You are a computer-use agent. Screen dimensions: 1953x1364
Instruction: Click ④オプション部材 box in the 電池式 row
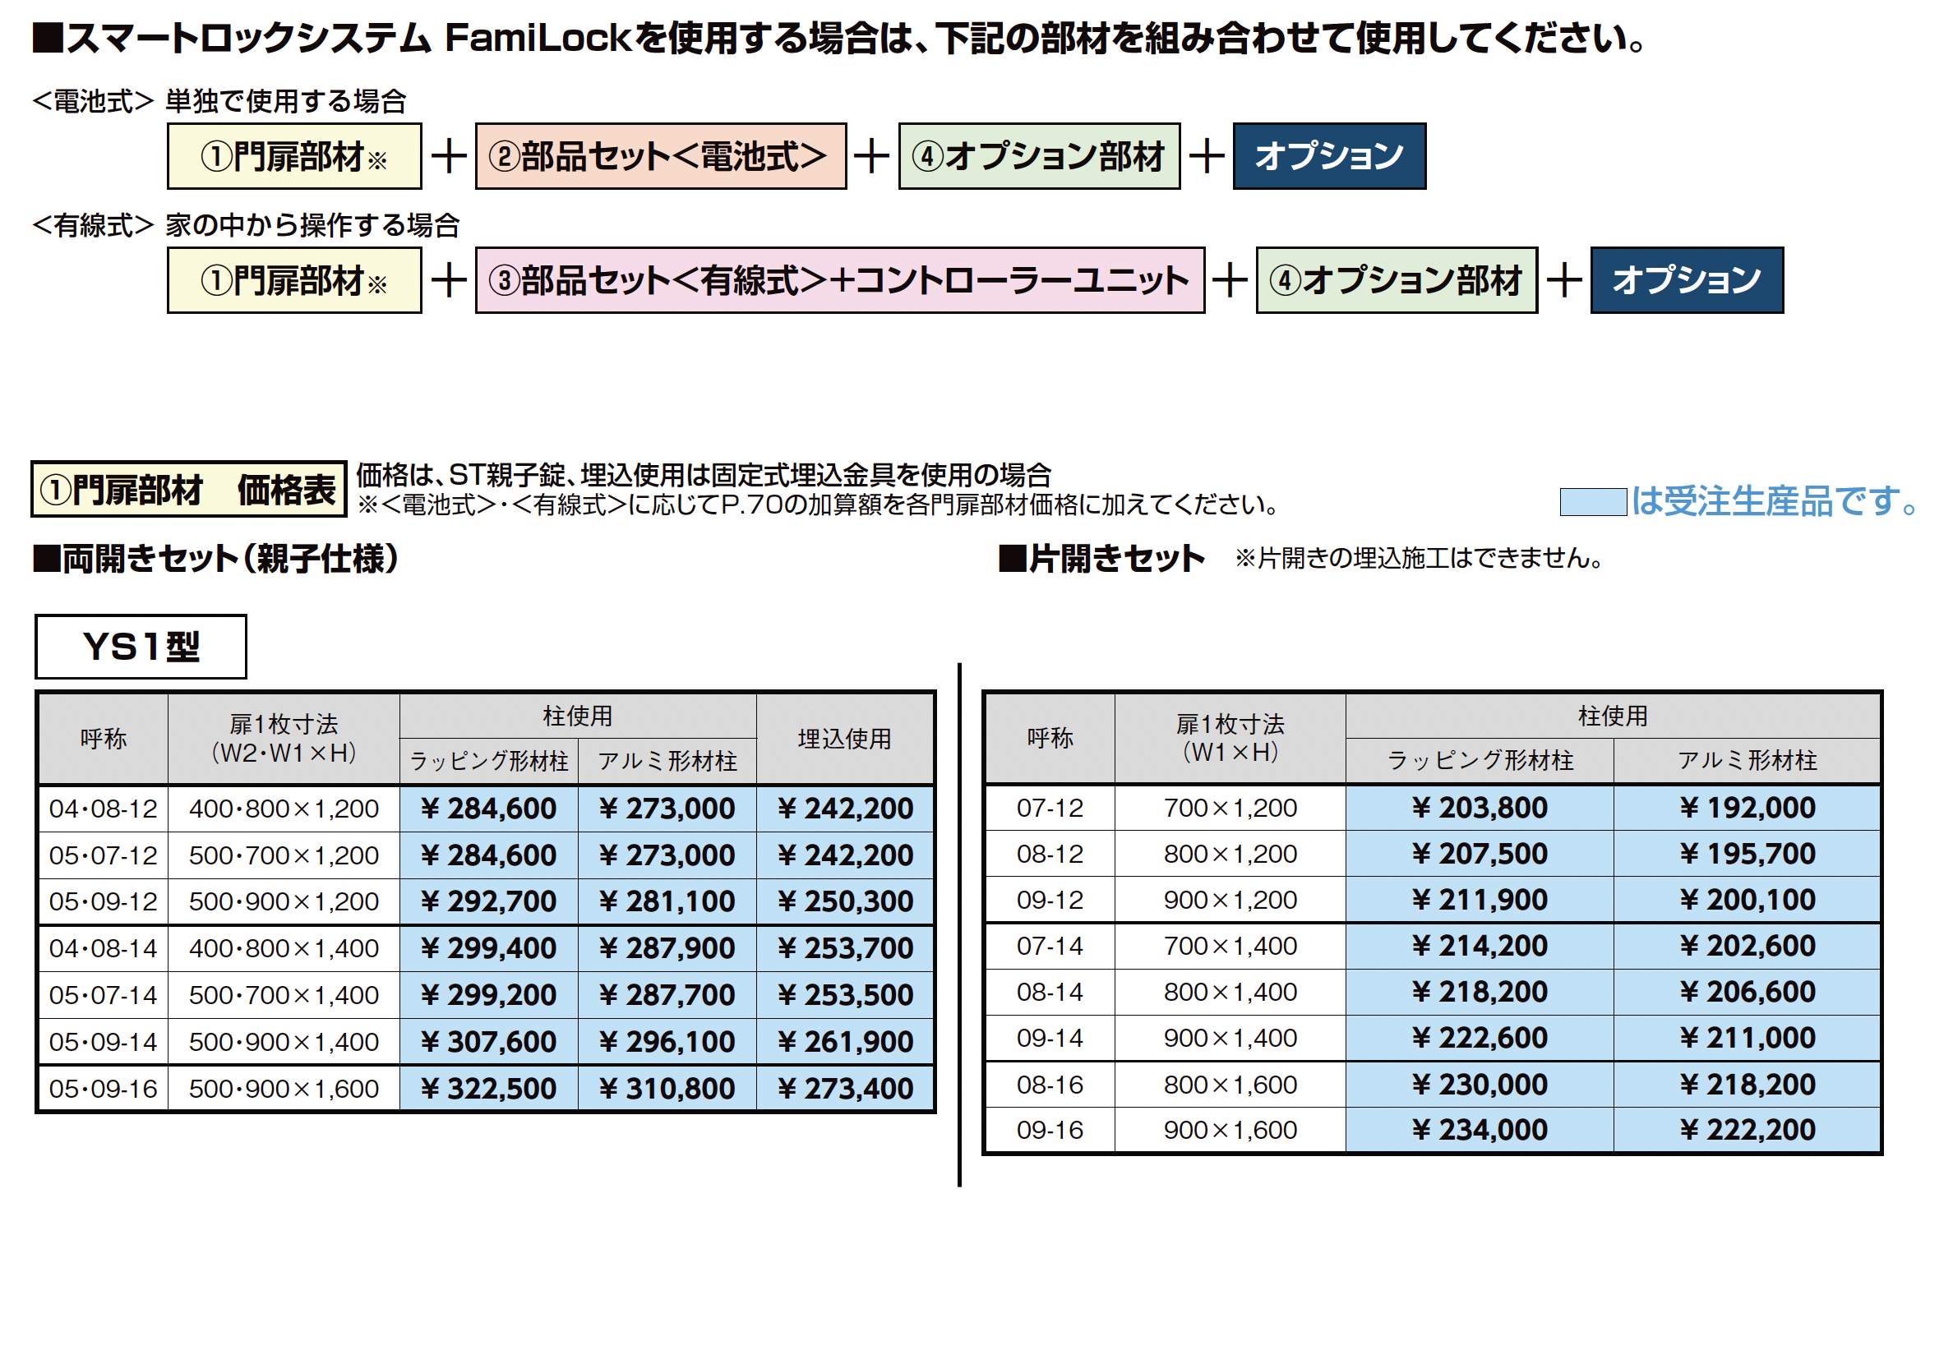pyautogui.click(x=1039, y=156)
